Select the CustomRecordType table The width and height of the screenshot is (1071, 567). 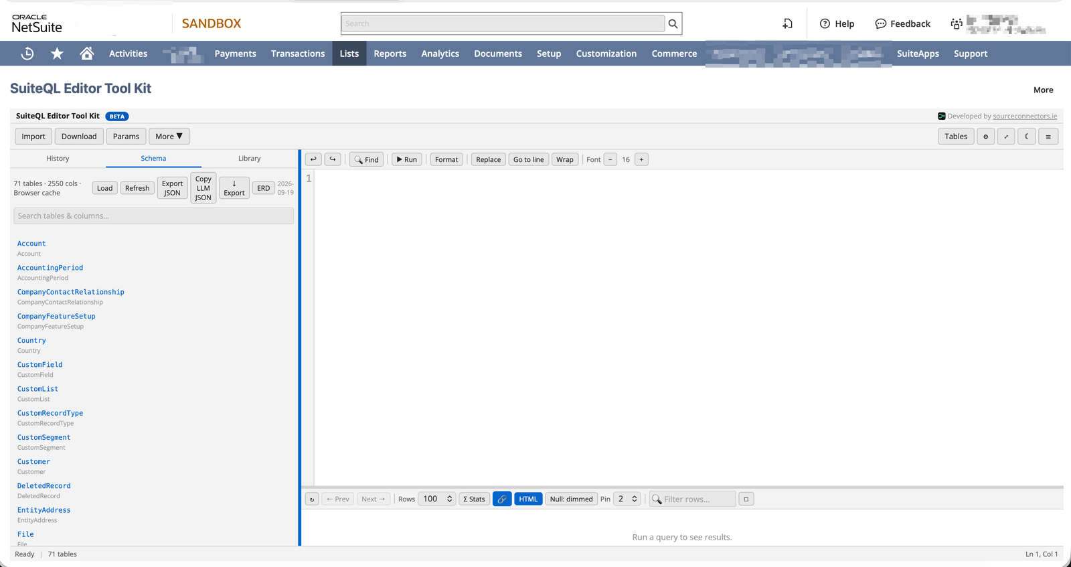click(50, 413)
